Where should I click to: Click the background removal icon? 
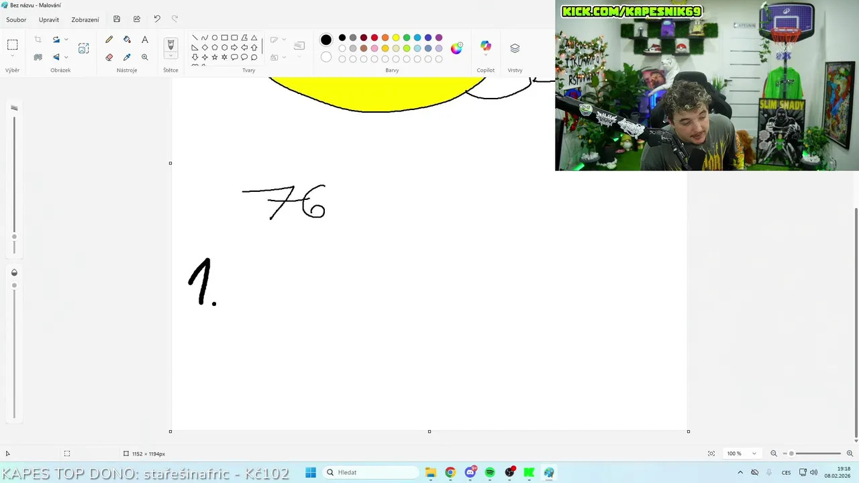pyautogui.click(x=38, y=57)
